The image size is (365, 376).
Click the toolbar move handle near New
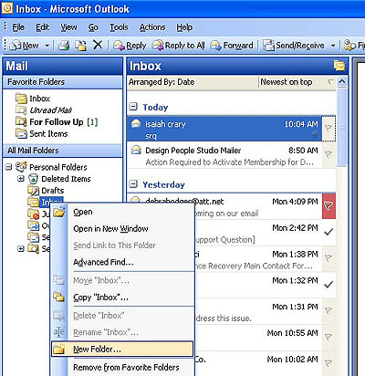click(5, 46)
